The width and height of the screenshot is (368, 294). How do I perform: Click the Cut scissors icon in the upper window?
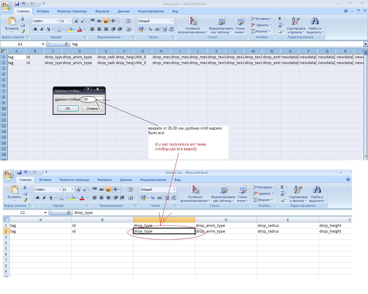tap(23, 19)
